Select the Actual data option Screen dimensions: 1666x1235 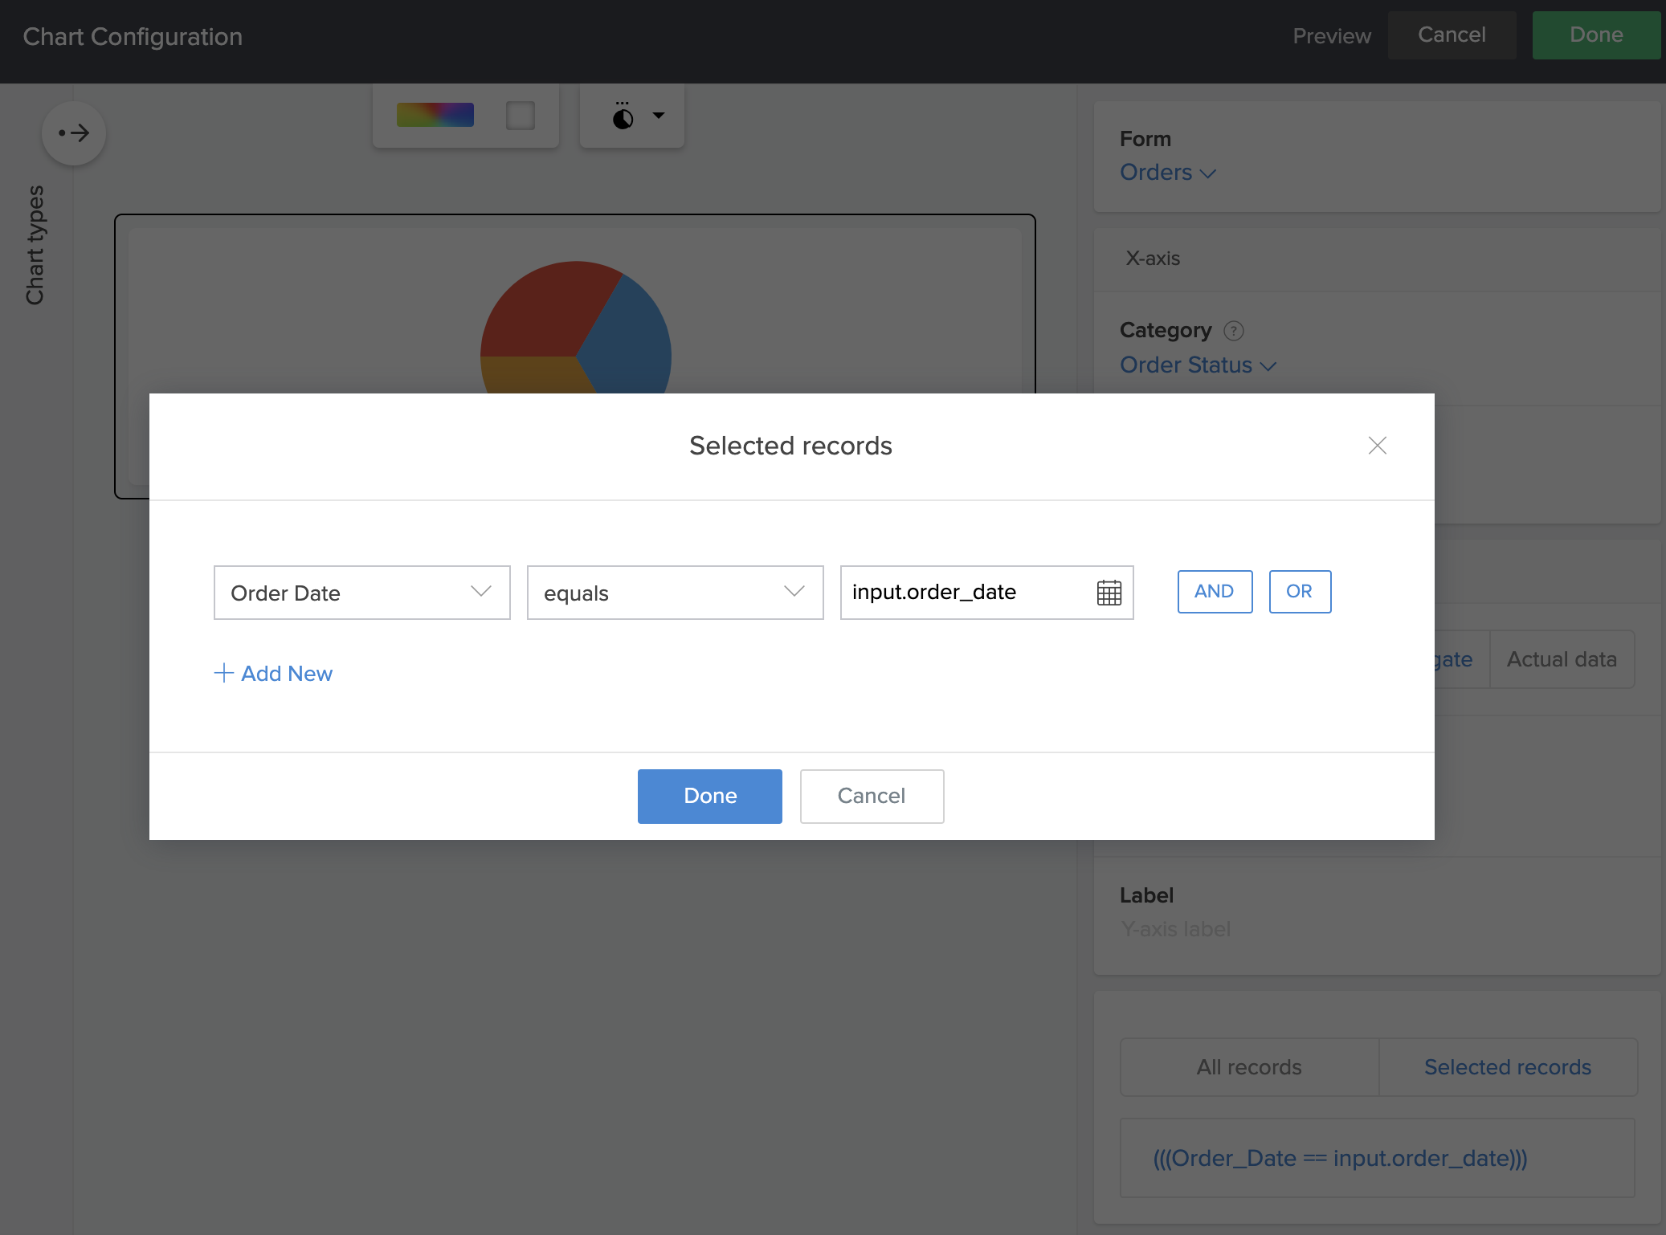point(1561,659)
